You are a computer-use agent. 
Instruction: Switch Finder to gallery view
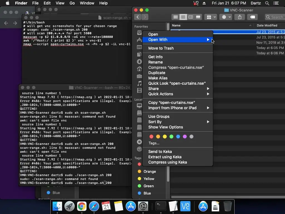click(x=198, y=17)
